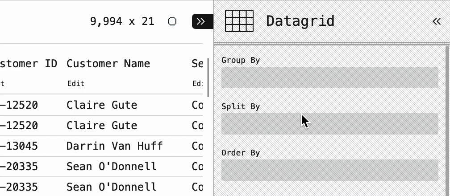Click the Customer ID column header
Image resolution: width=450 pixels, height=196 pixels.
(29, 64)
